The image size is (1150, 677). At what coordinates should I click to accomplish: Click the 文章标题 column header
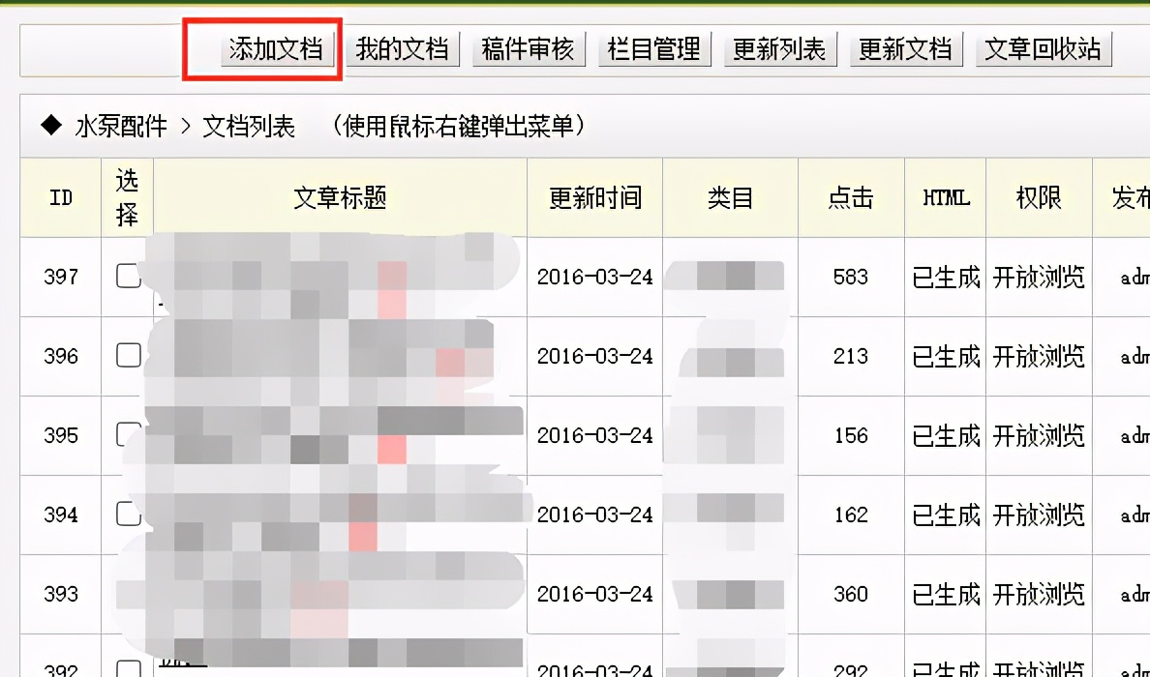pos(339,197)
